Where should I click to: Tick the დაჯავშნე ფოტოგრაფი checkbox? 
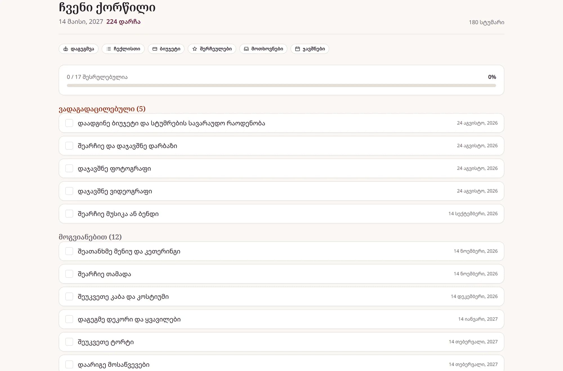(x=69, y=168)
